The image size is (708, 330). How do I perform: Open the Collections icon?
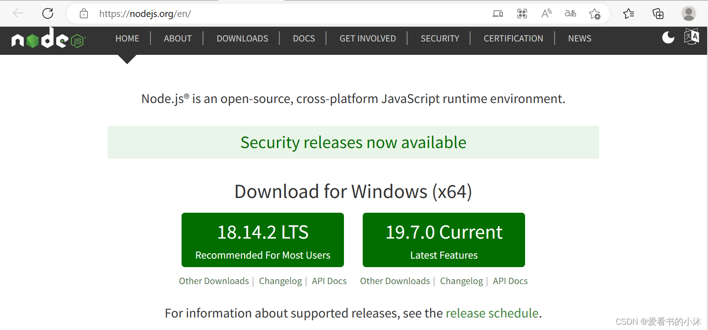[x=658, y=14]
